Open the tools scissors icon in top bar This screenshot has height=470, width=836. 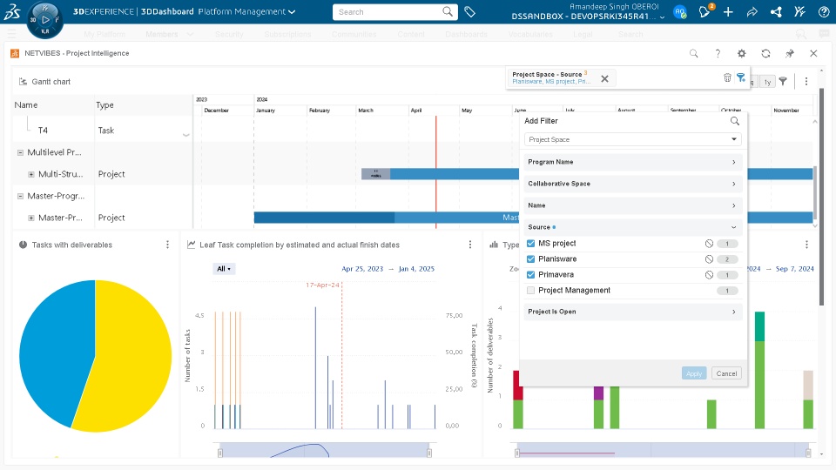pyautogui.click(x=799, y=11)
